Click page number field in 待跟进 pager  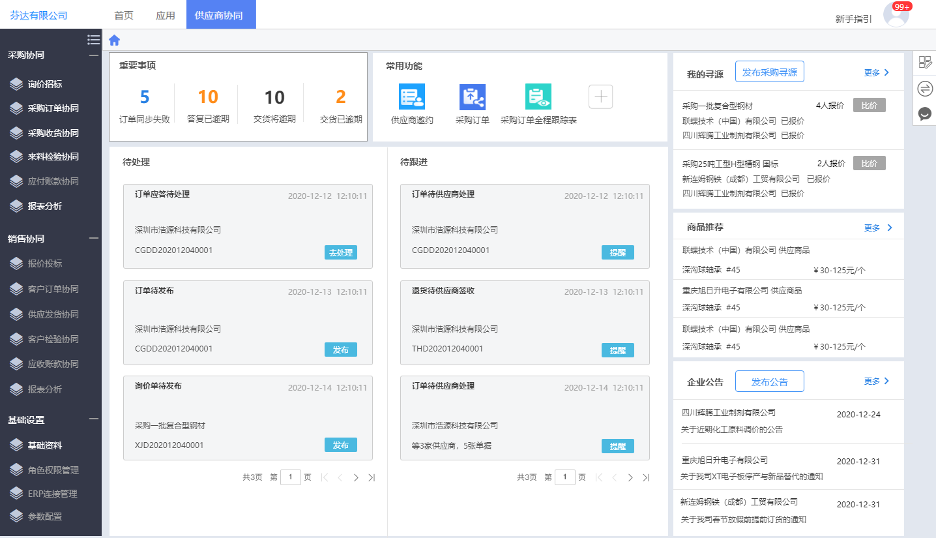pos(565,477)
